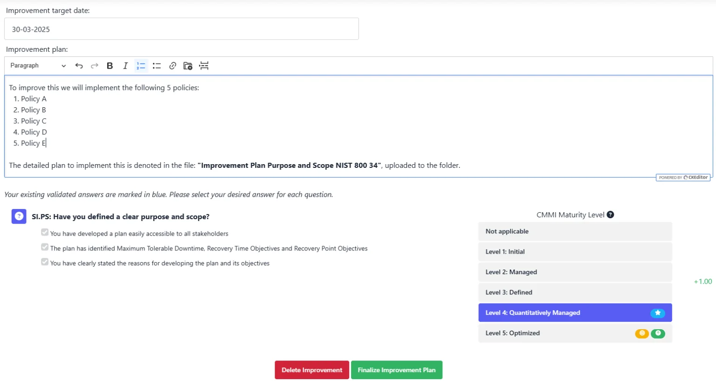The width and height of the screenshot is (716, 381).
Task: Toggle the numbered list button
Action: [141, 66]
